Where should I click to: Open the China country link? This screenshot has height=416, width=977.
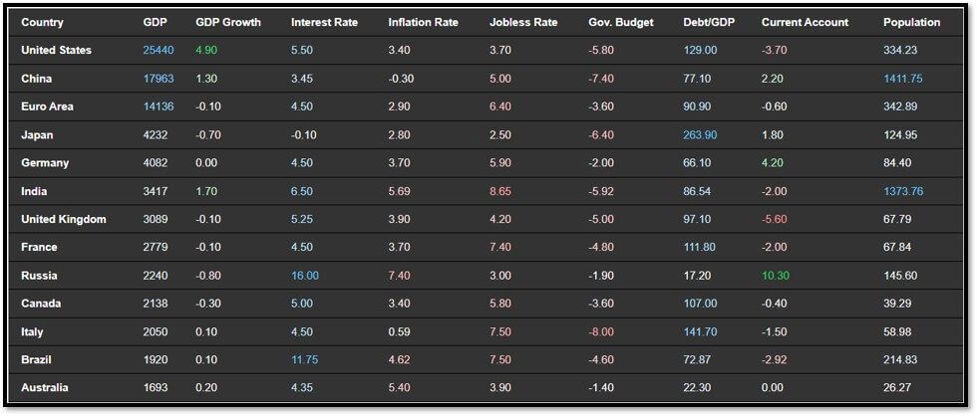click(x=36, y=79)
